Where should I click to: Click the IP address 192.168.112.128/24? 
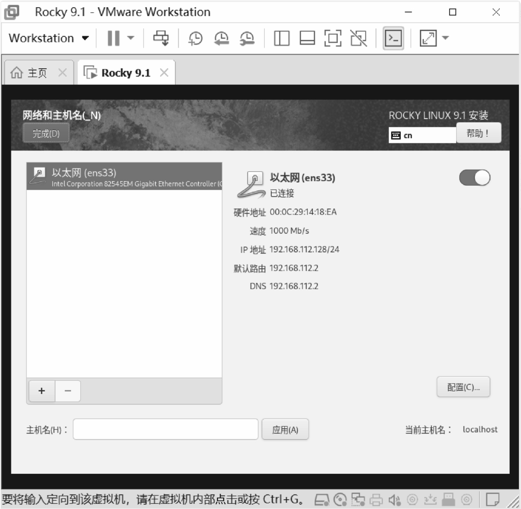tap(305, 249)
